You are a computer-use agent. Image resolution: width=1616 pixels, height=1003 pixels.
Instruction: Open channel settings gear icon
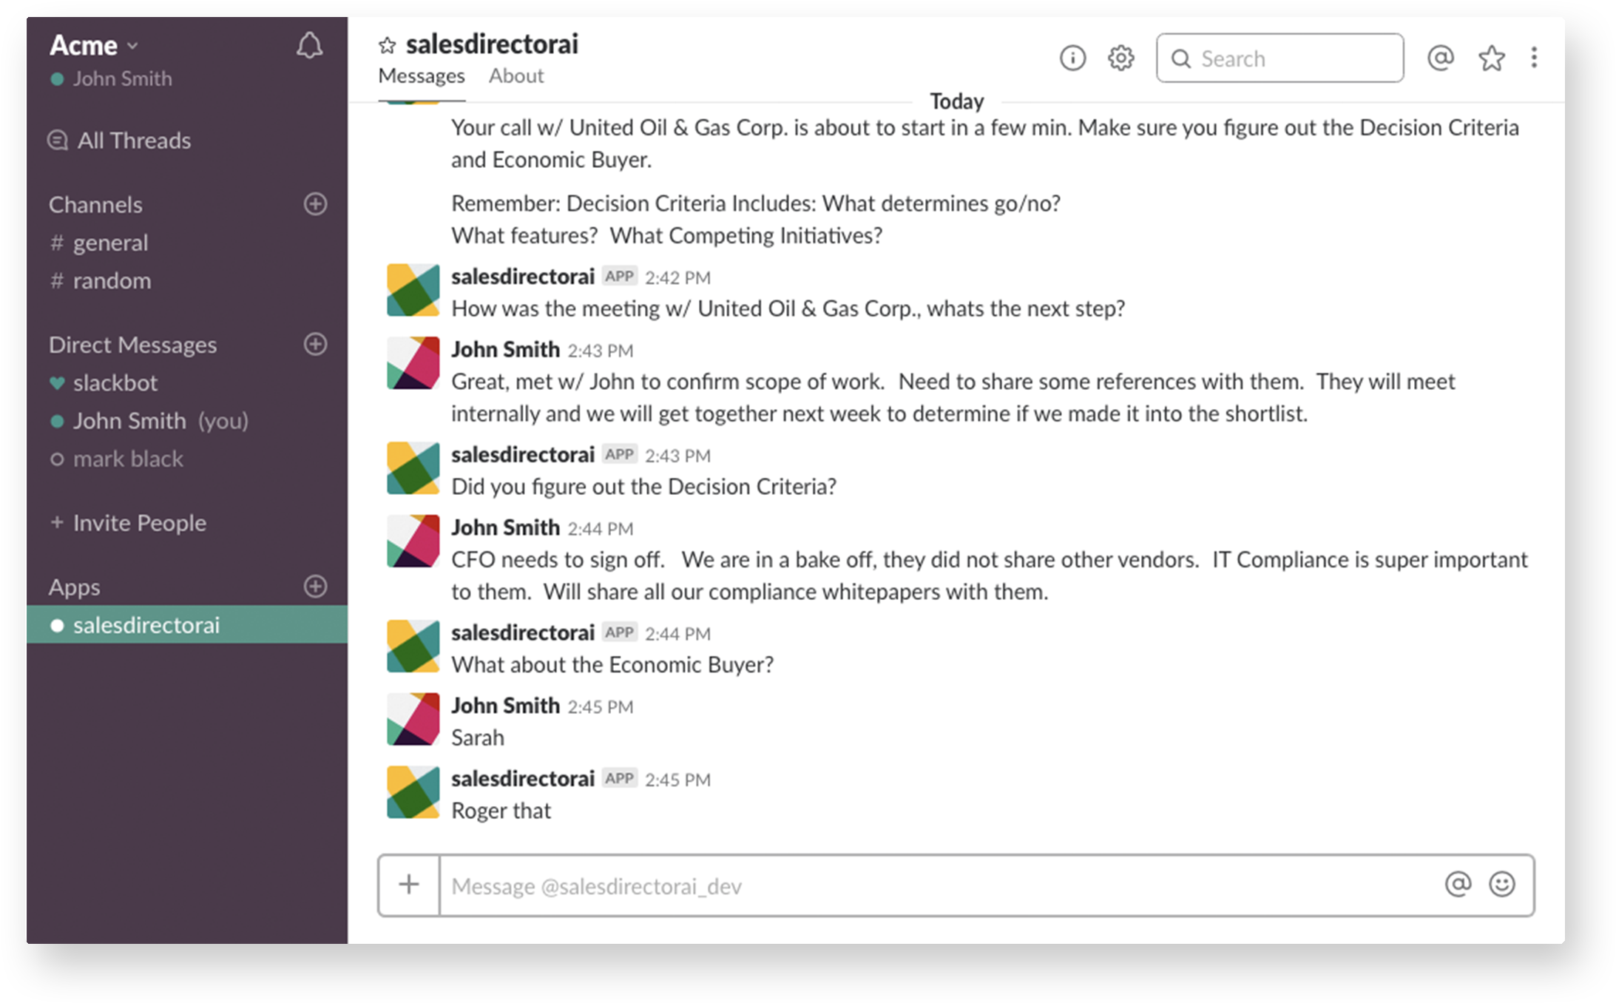(x=1120, y=58)
